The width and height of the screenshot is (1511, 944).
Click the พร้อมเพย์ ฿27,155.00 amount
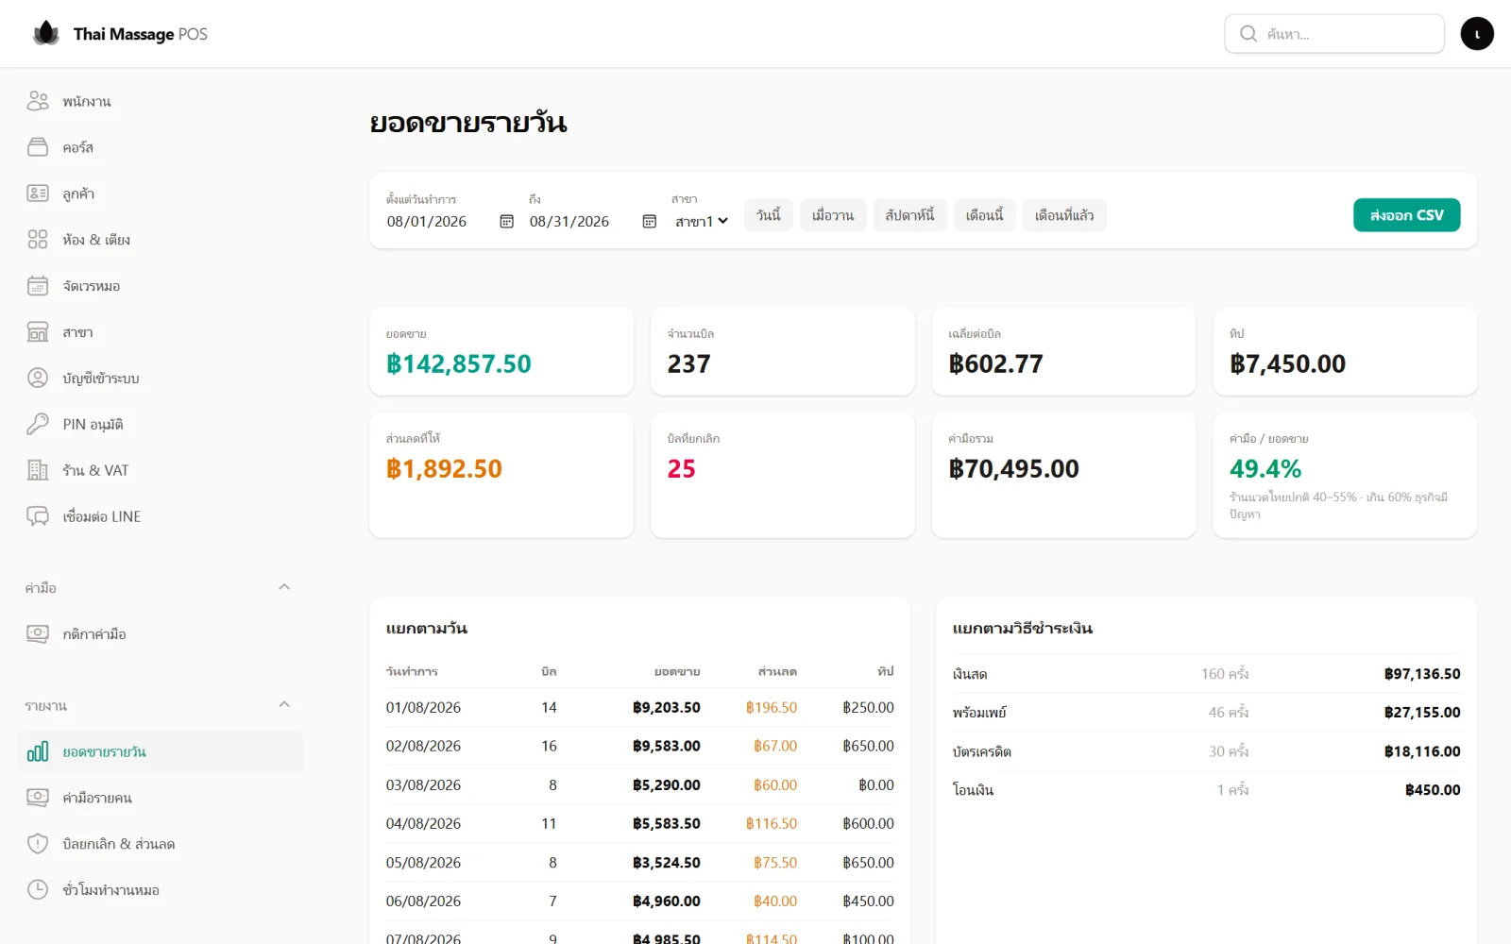[x=1422, y=713]
